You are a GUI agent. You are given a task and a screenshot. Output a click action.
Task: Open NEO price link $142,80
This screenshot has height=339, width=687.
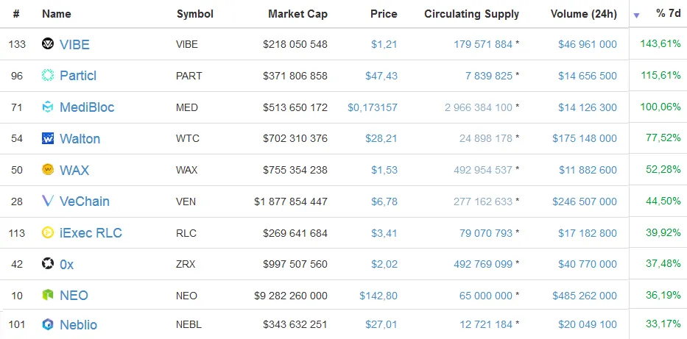378,296
